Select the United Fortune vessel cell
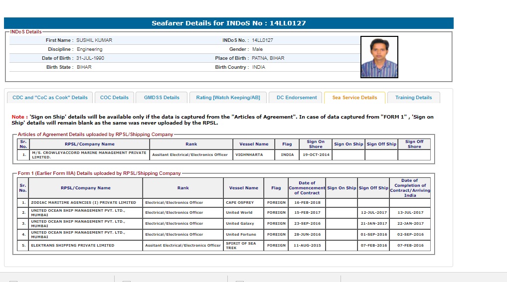The image size is (507, 282). (x=241, y=234)
